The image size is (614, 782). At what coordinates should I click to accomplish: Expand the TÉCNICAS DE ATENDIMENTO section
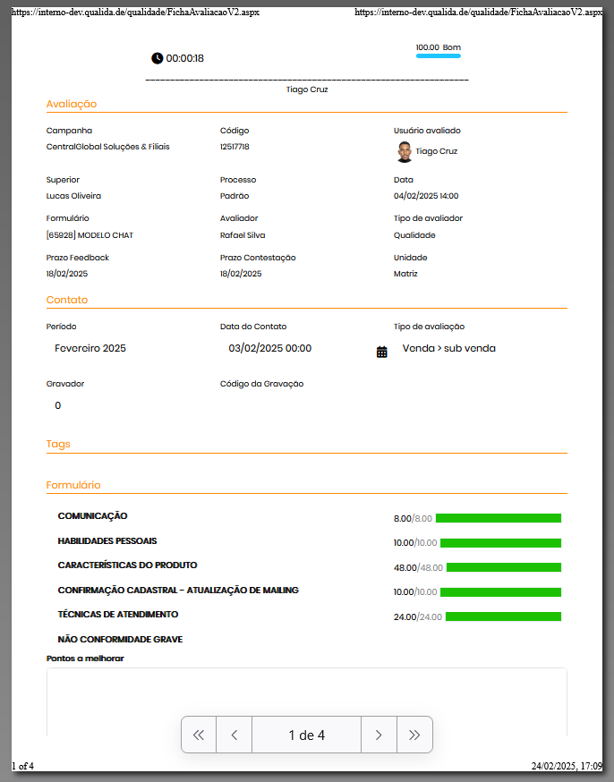(118, 615)
